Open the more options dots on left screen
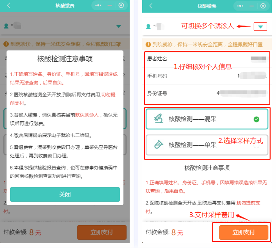Image resolution: width=276 pixels, height=248 pixels. coord(98,5)
